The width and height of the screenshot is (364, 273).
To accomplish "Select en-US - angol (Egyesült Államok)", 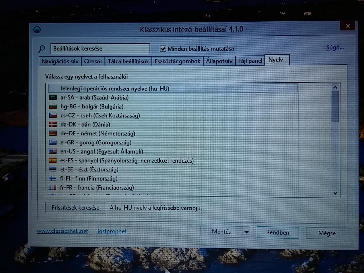I will pos(173,151).
